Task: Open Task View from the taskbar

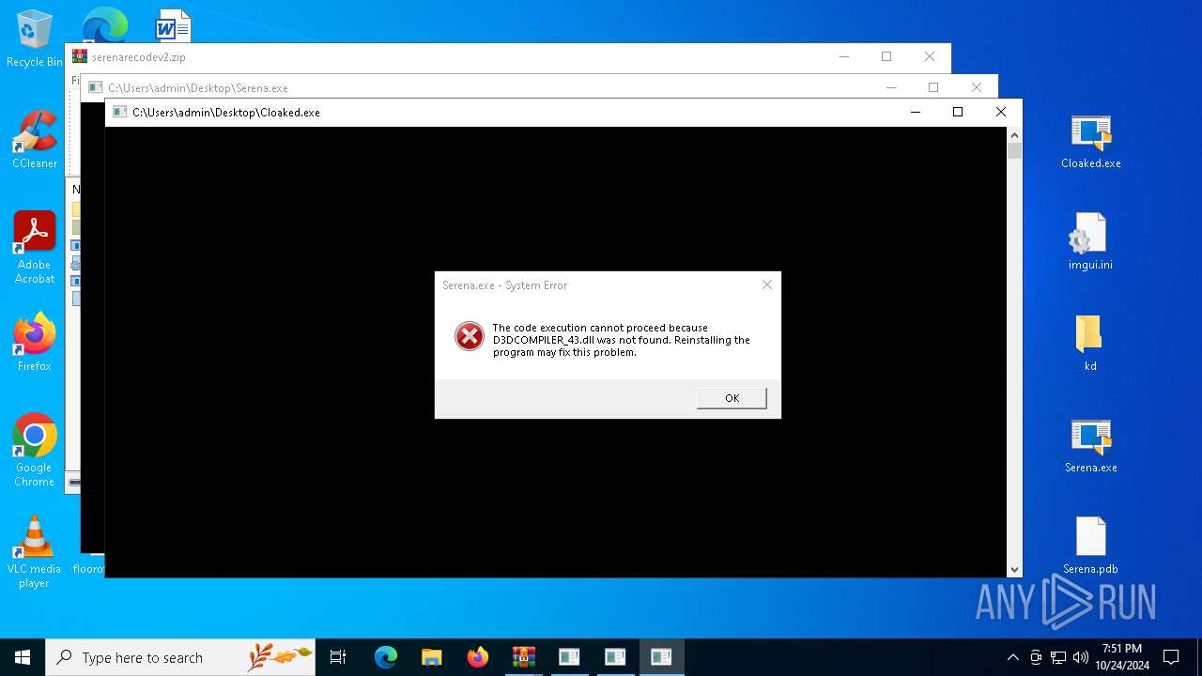Action: pyautogui.click(x=338, y=657)
